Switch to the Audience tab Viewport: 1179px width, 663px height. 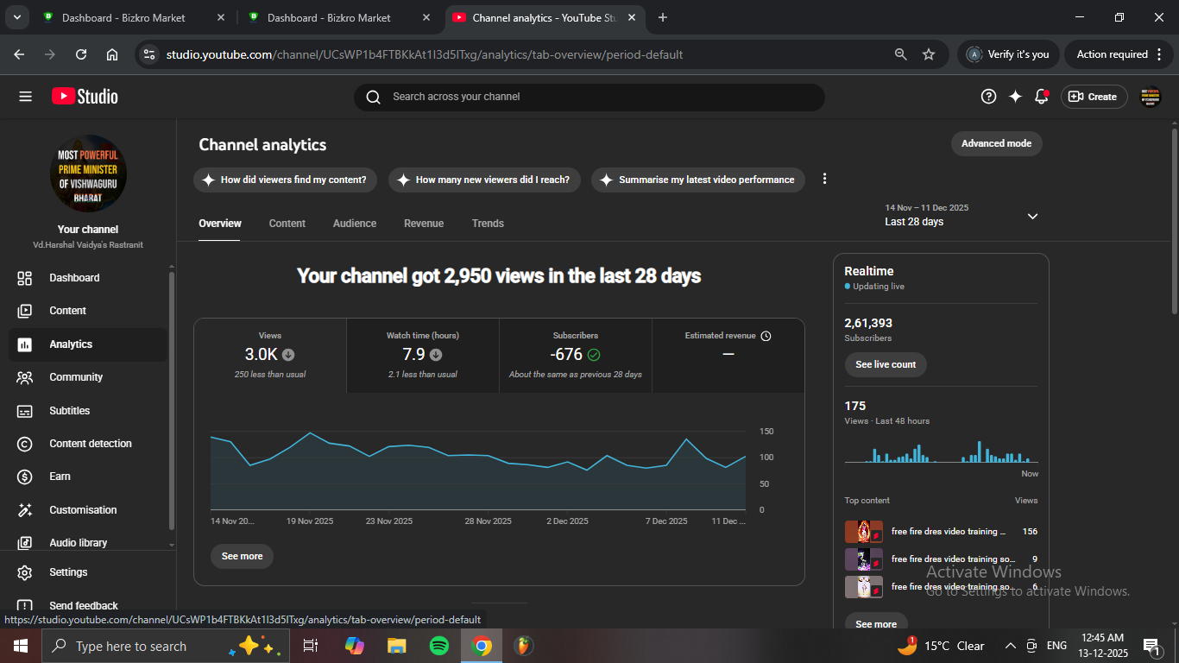pos(354,224)
